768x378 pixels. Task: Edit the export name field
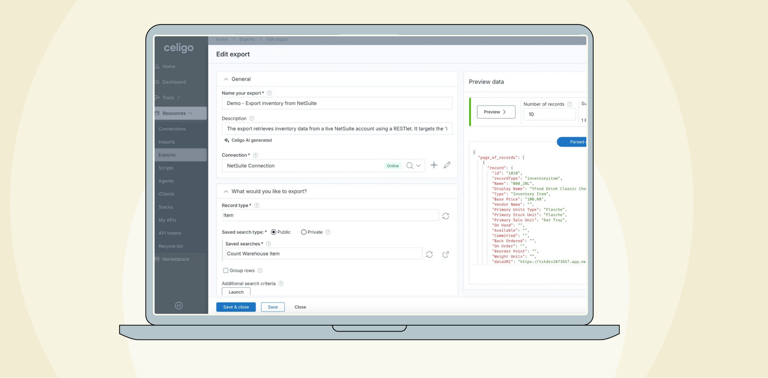pyautogui.click(x=337, y=103)
